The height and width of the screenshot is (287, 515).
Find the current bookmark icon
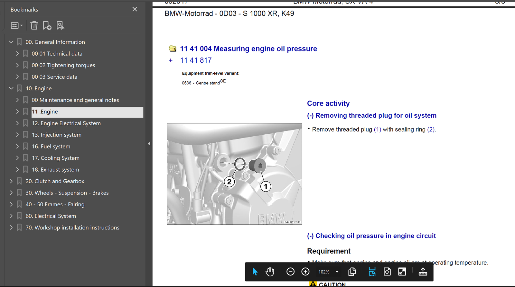click(60, 25)
